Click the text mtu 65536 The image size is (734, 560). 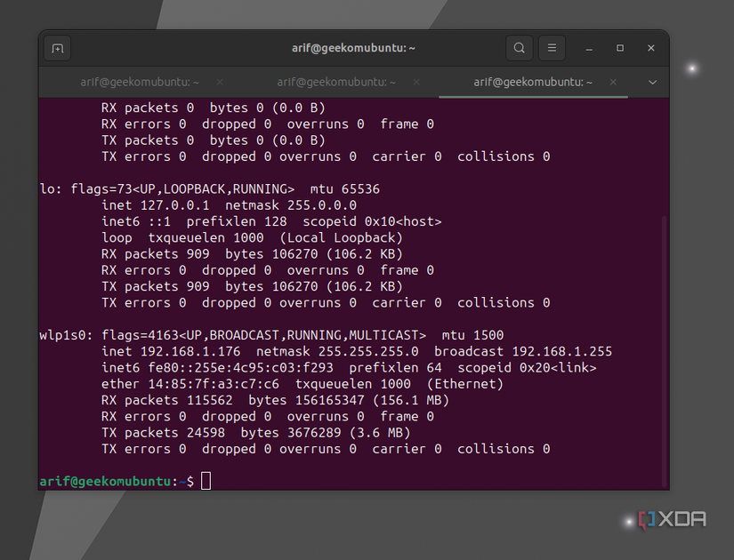click(345, 189)
